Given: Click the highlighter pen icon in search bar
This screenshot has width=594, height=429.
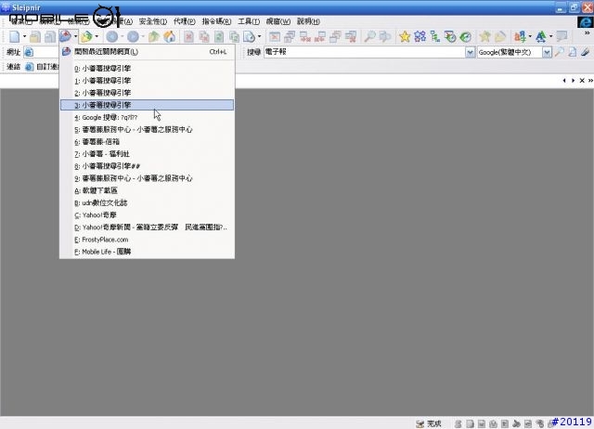Looking at the screenshot, I should click(586, 52).
